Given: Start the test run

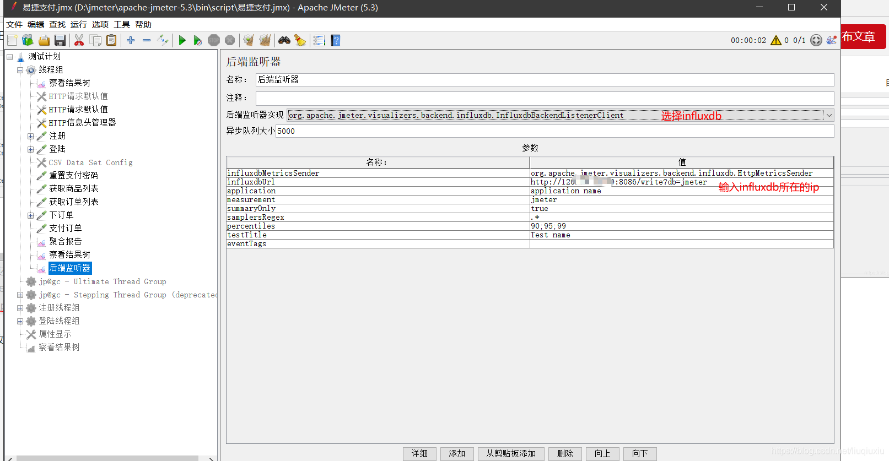Looking at the screenshot, I should (x=182, y=40).
